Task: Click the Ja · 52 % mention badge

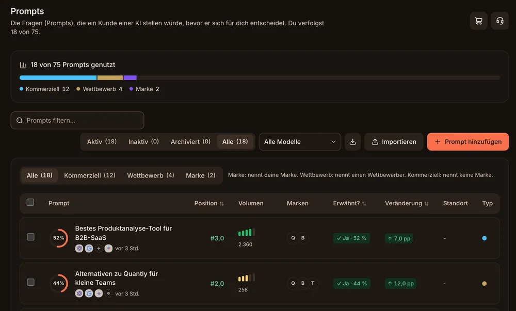Action: [x=351, y=238]
